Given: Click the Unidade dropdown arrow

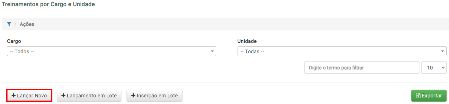Looking at the screenshot, I should coord(443,51).
